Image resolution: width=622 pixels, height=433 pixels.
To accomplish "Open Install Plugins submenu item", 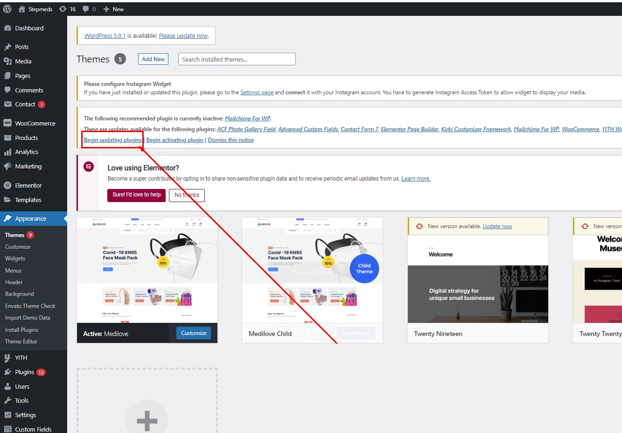I will (x=21, y=330).
